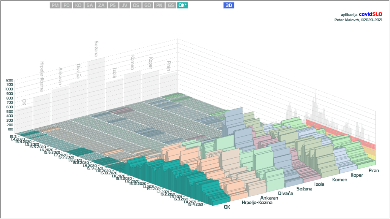The width and height of the screenshot is (390, 219).
Task: Toggle the 3D view mode
Action: pyautogui.click(x=229, y=5)
